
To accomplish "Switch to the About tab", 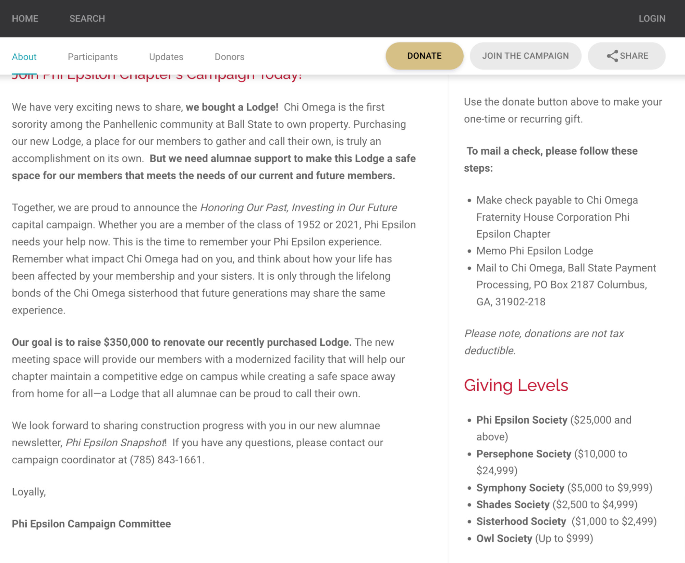I will tap(24, 57).
